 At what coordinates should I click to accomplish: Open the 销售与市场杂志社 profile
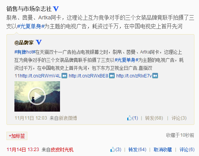(x=29, y=9)
